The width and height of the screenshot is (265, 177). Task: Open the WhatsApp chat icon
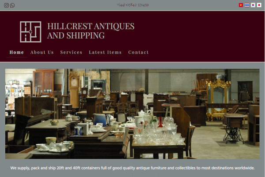12,5
